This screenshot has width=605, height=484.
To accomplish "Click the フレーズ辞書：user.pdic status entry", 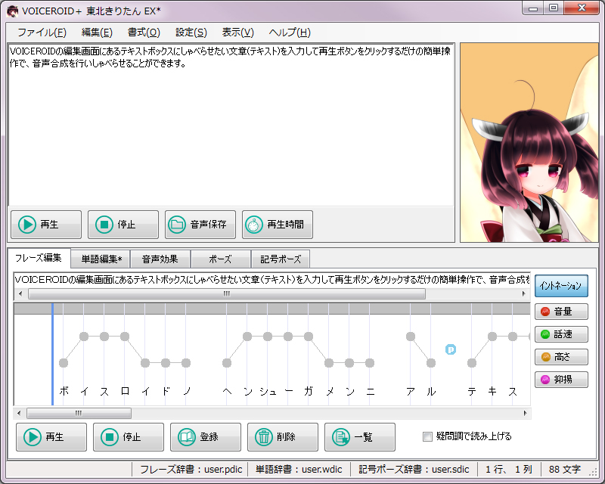I will click(191, 470).
